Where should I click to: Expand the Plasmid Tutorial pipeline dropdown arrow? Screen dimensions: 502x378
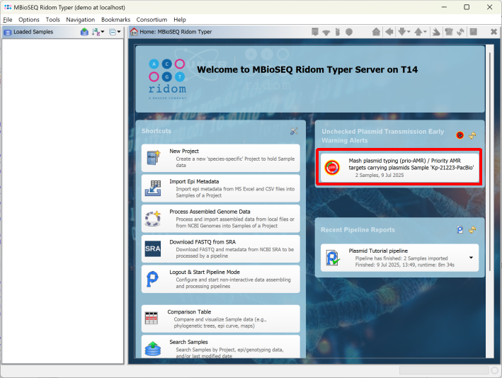471,258
